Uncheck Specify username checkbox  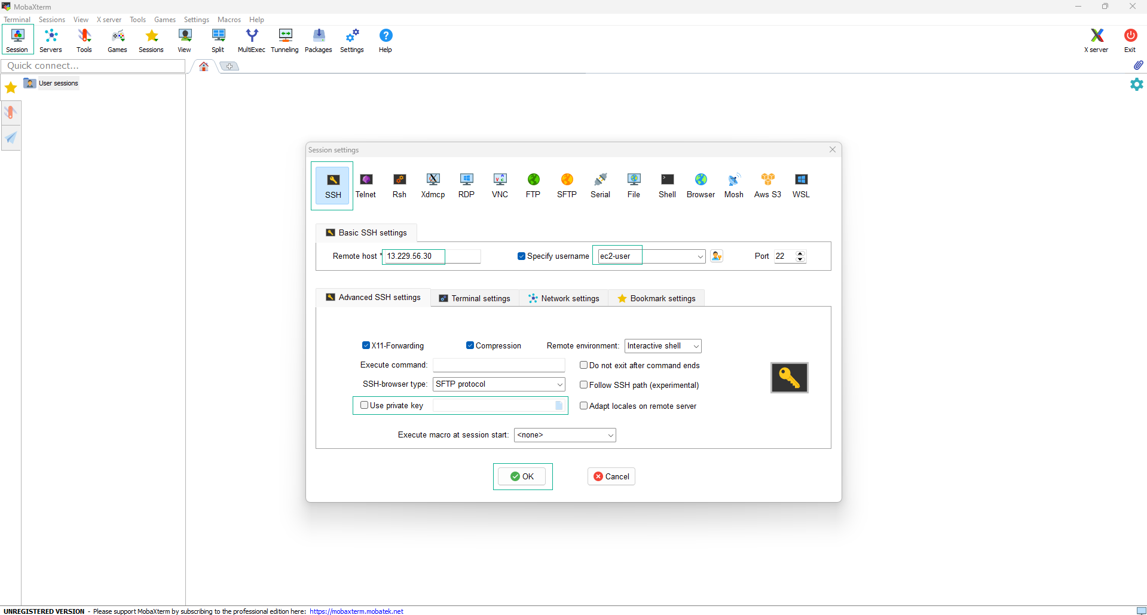click(521, 256)
